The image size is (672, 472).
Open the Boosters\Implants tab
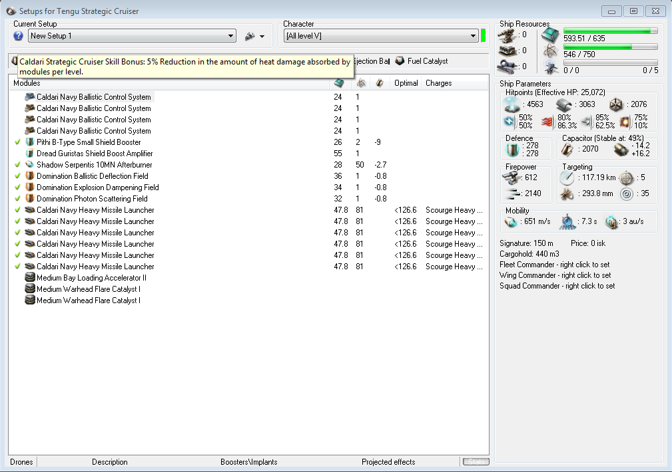pos(248,462)
